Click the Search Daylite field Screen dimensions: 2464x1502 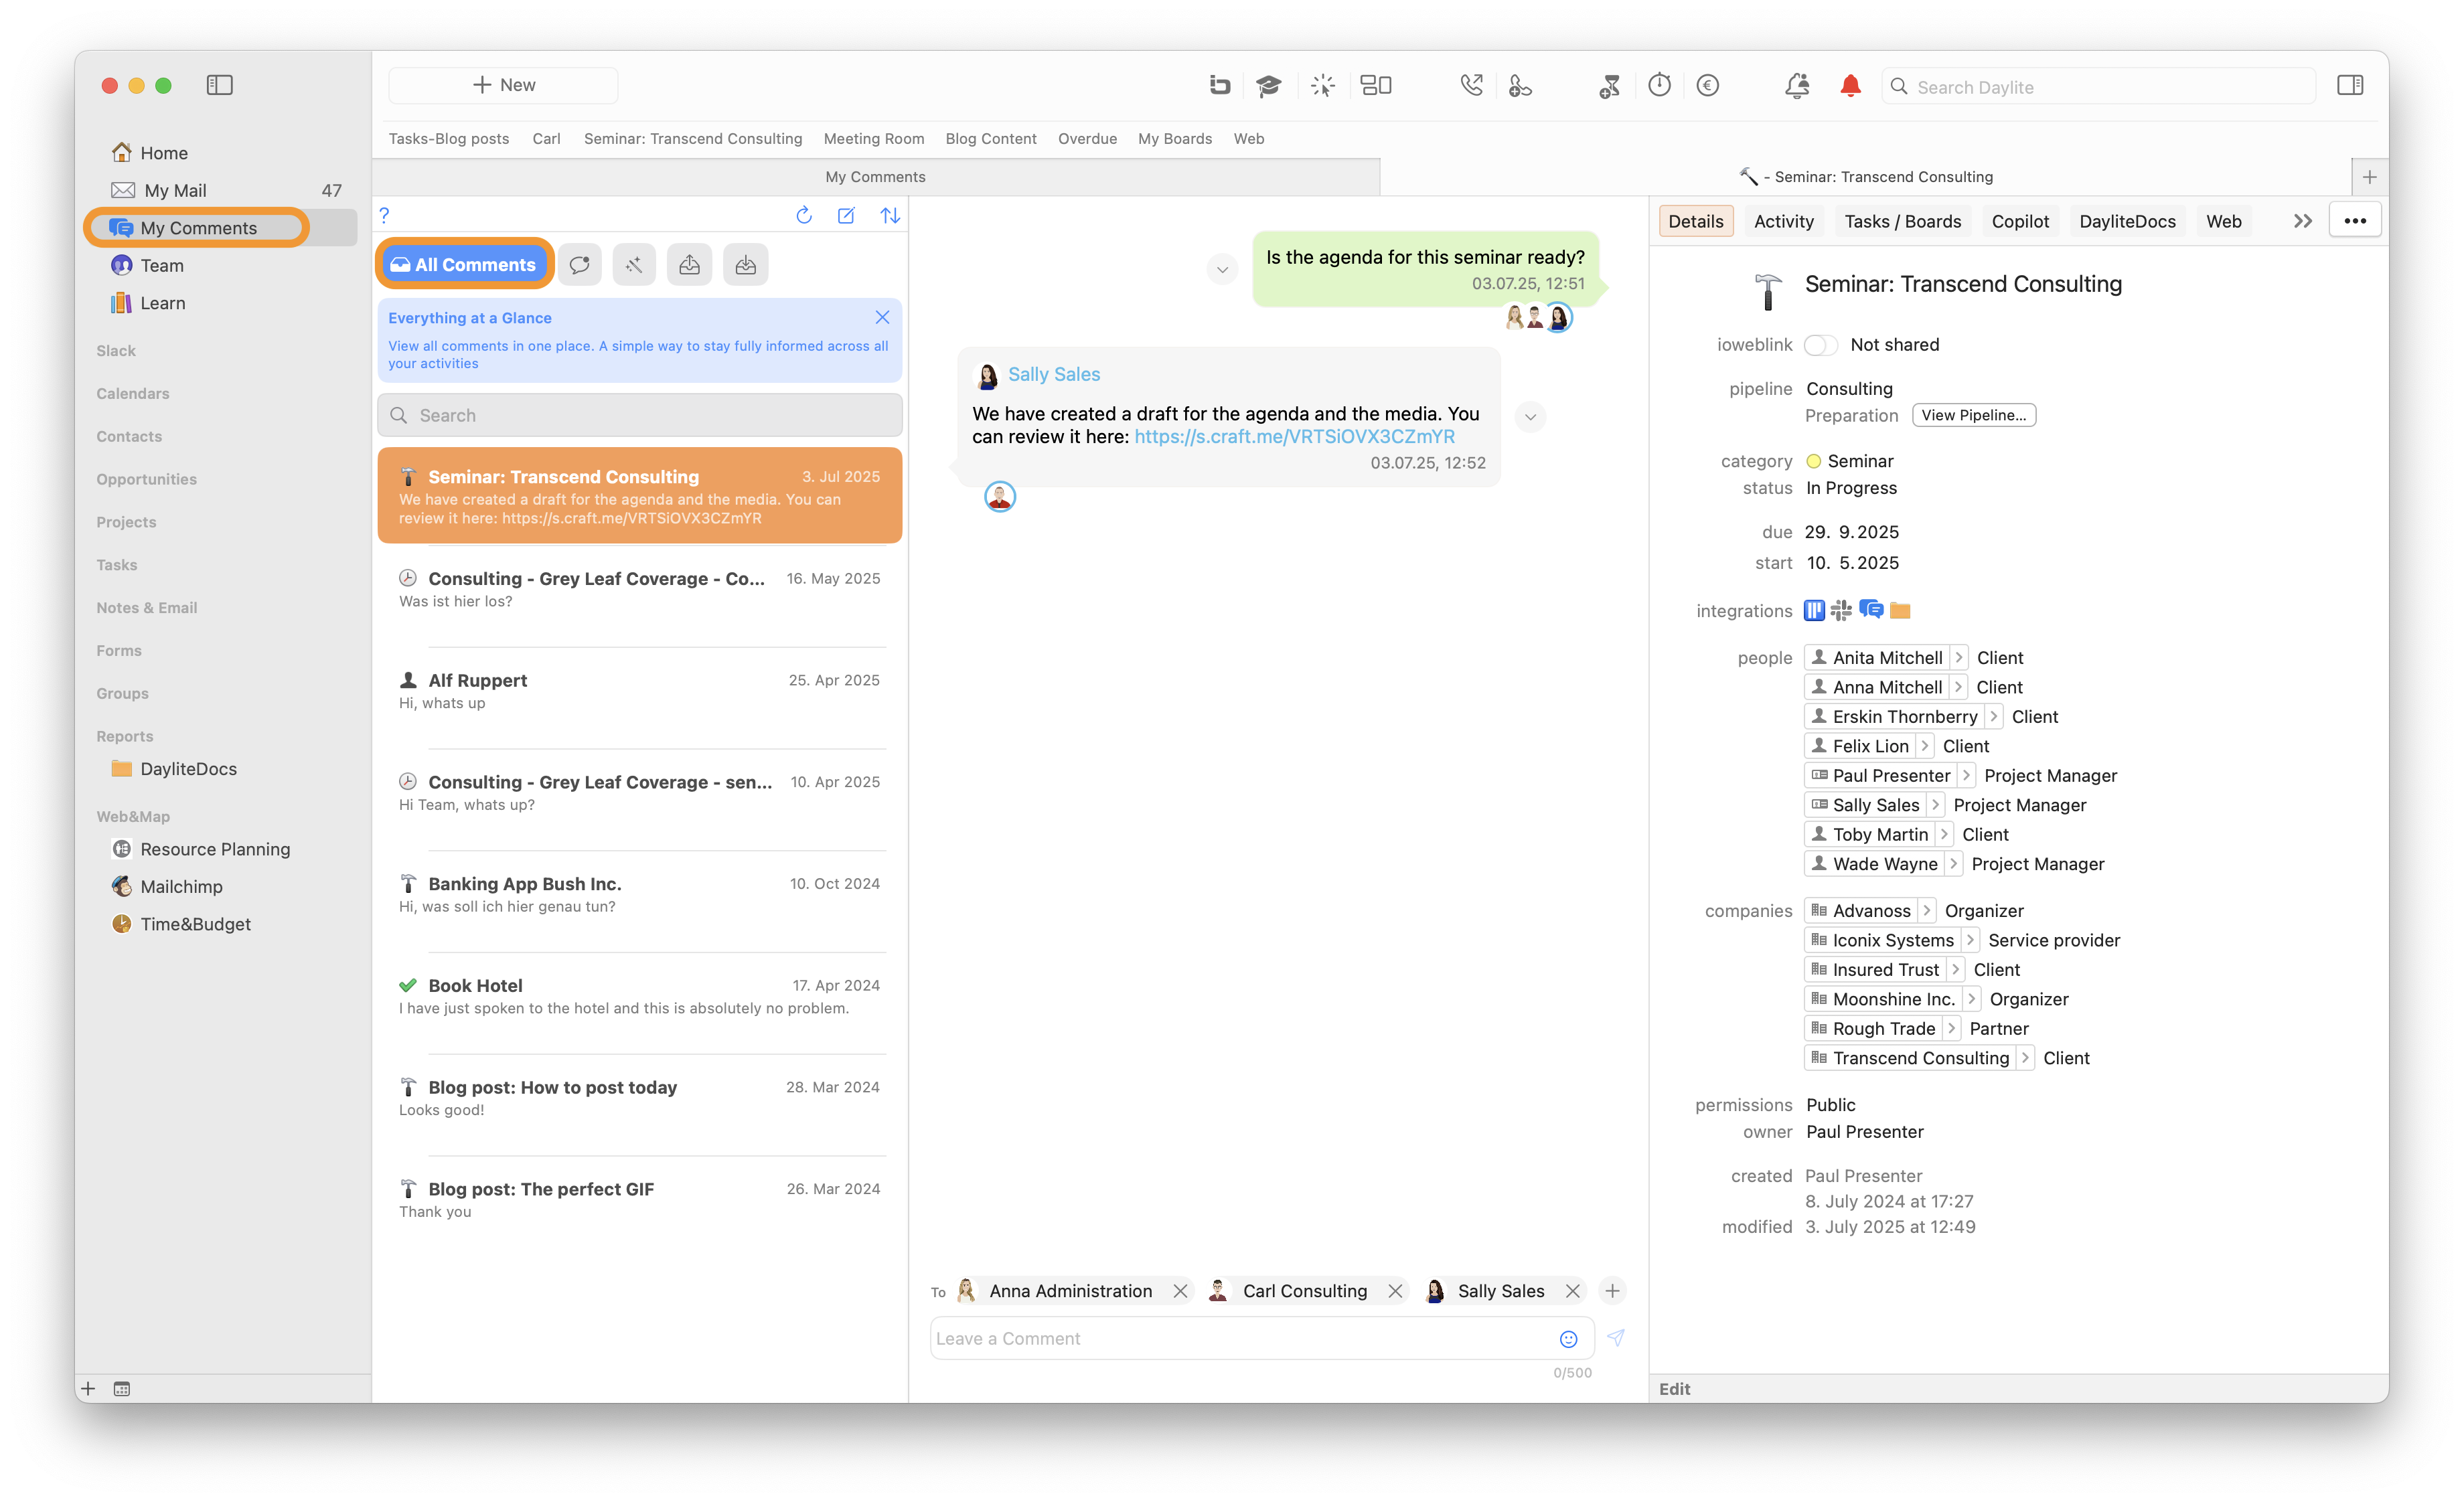(x=2099, y=87)
